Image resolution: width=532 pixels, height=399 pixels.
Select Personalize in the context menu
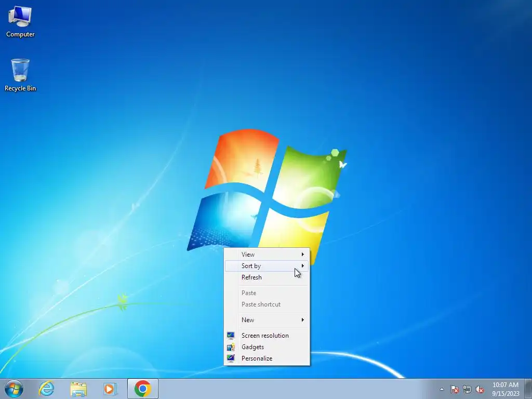[267, 358]
